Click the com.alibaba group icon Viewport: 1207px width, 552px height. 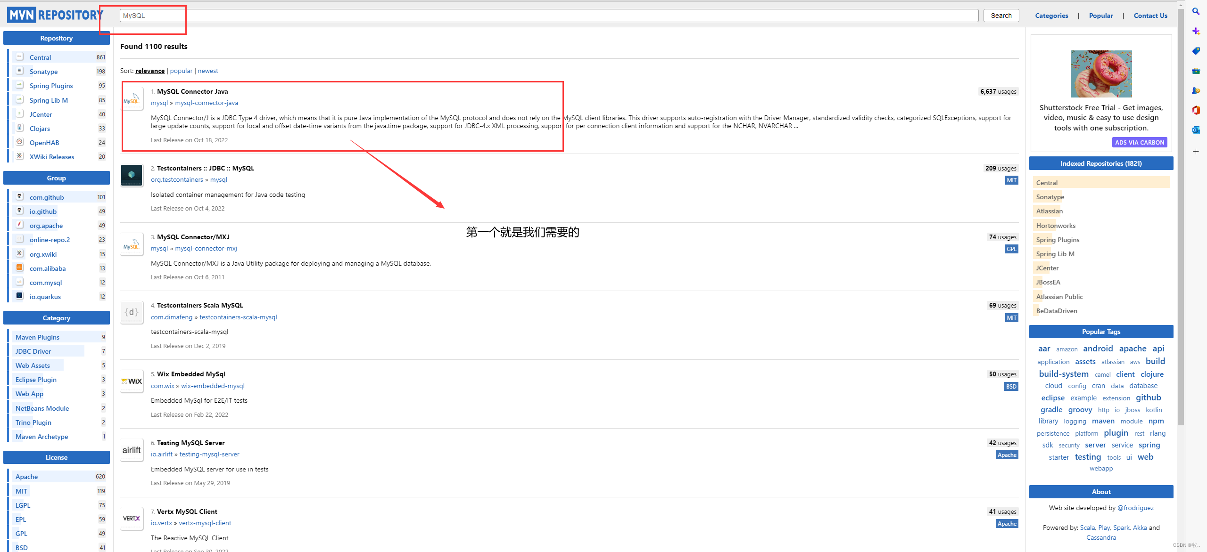point(19,268)
